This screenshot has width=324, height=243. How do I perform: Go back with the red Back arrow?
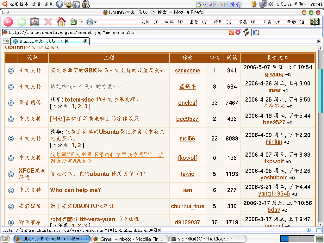click(8, 22)
